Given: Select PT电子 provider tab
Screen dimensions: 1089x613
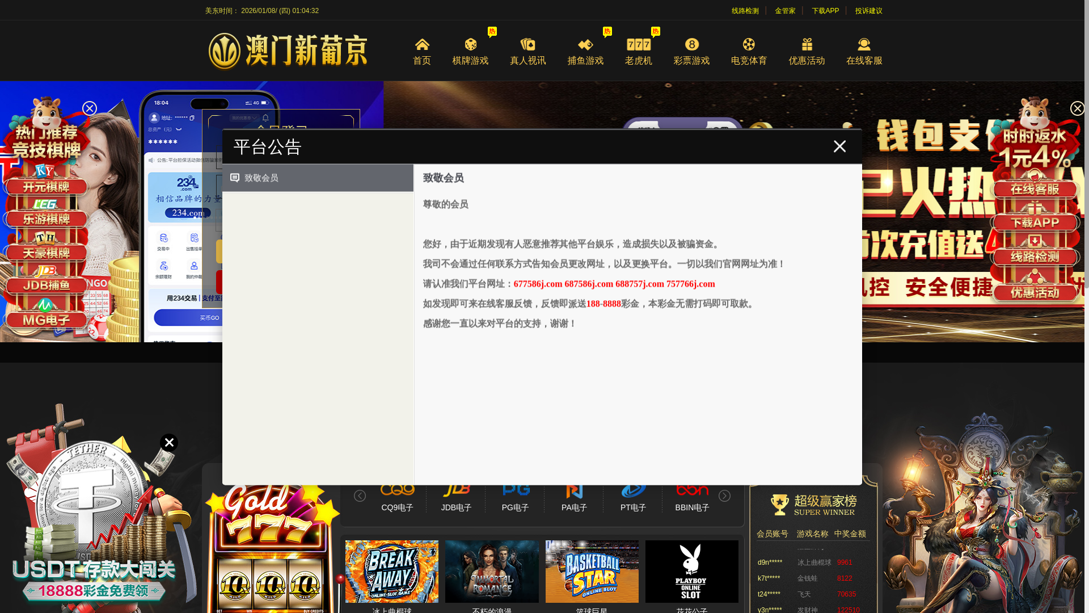Looking at the screenshot, I should point(633,498).
